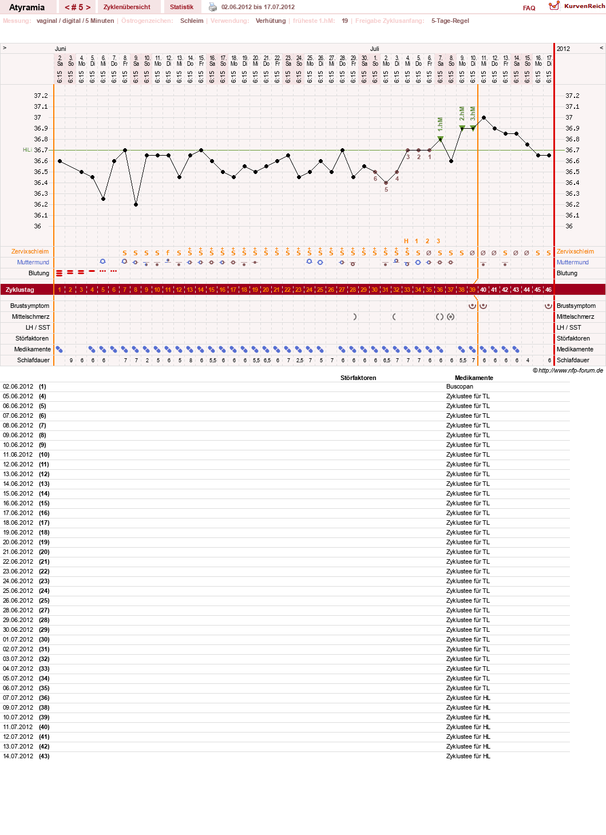Click Mittelschmerz icon on cycle day 36
606x835 pixels.
click(x=439, y=316)
